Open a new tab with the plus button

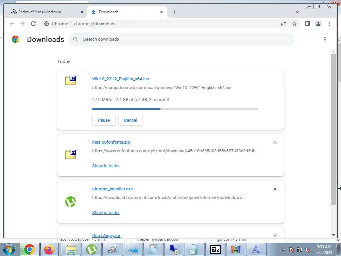click(174, 12)
